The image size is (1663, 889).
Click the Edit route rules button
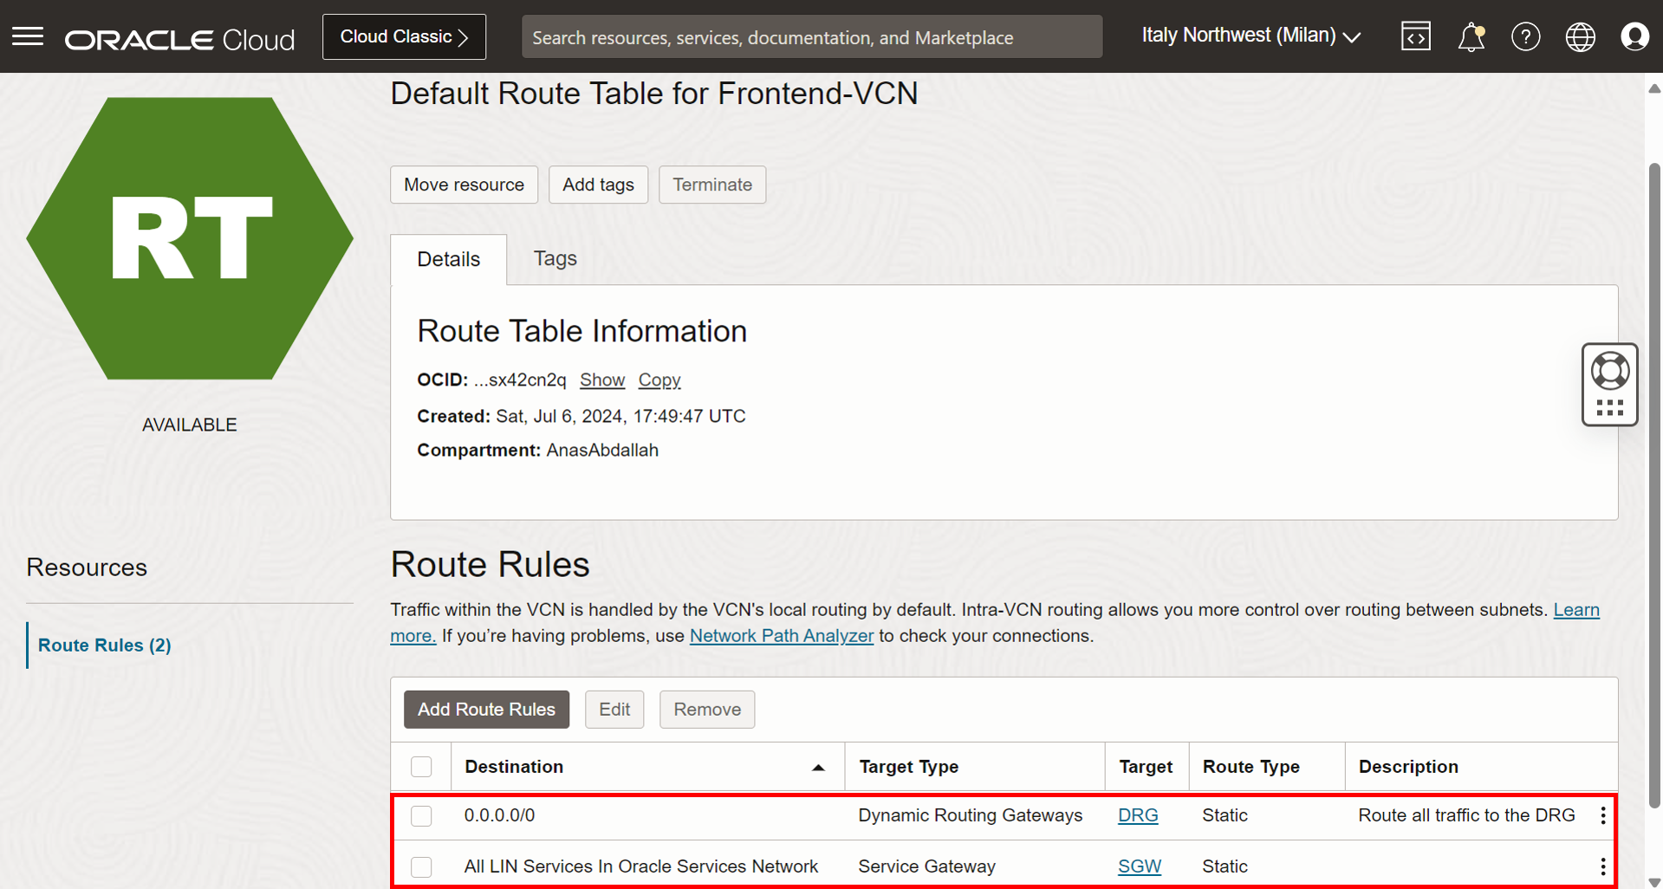coord(614,710)
